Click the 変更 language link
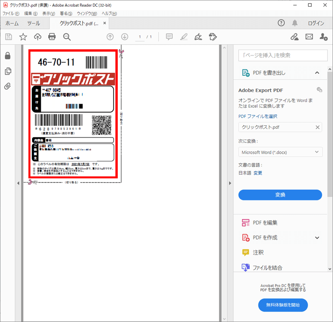The image size is (333, 322). click(x=258, y=173)
